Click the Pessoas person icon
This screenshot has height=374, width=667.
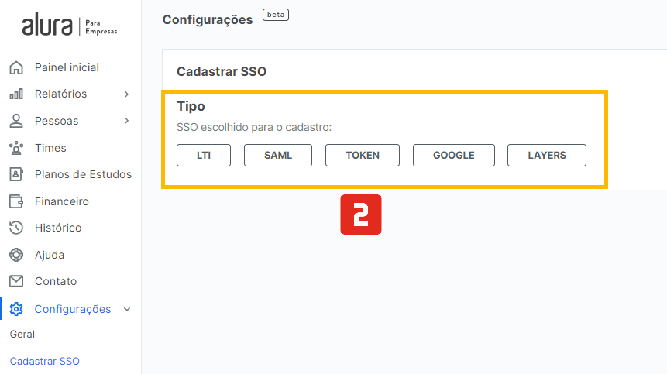[x=16, y=121]
